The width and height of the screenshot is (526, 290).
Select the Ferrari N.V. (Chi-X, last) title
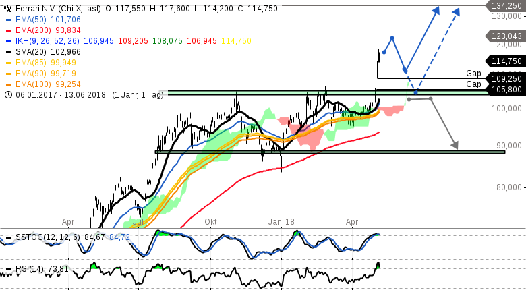tap(58, 9)
